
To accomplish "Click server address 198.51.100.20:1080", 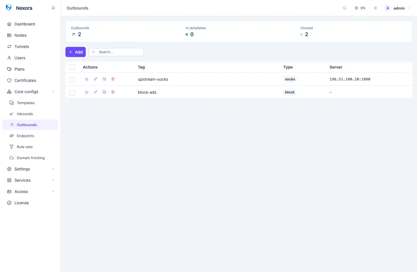I will coord(350,79).
